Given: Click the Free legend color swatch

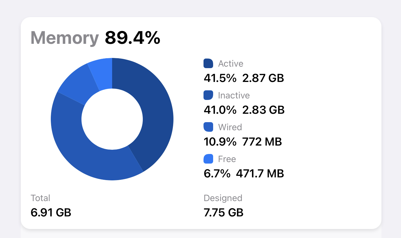Looking at the screenshot, I should [208, 159].
